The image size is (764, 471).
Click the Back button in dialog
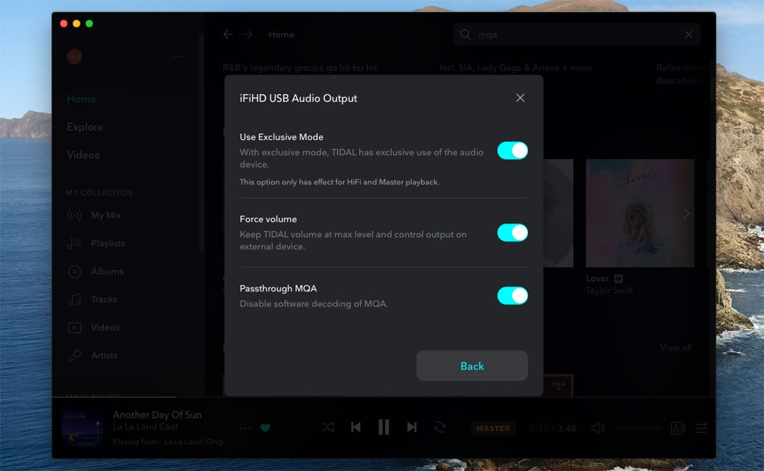(472, 366)
